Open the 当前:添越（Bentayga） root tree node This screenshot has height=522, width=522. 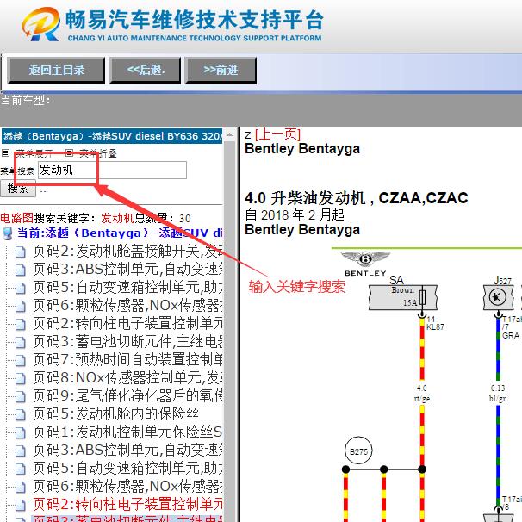tap(120, 233)
